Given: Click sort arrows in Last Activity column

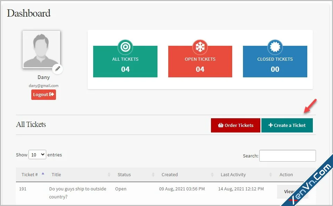Looking at the screenshot, I should click(x=271, y=175).
